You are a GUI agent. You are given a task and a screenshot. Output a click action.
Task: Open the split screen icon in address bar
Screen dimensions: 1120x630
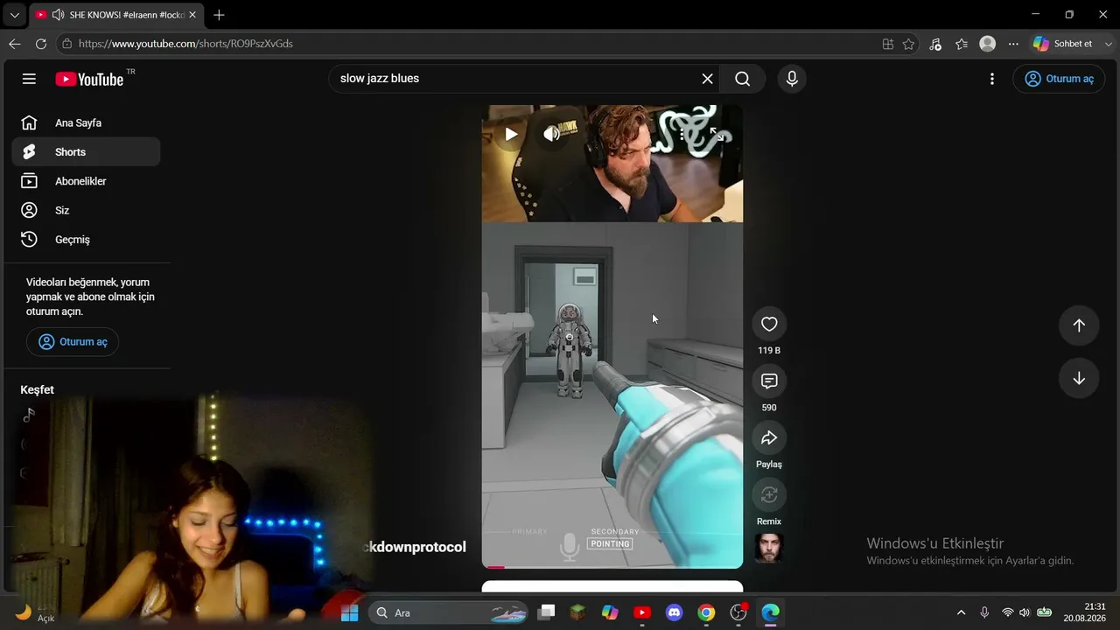pyautogui.click(x=888, y=44)
